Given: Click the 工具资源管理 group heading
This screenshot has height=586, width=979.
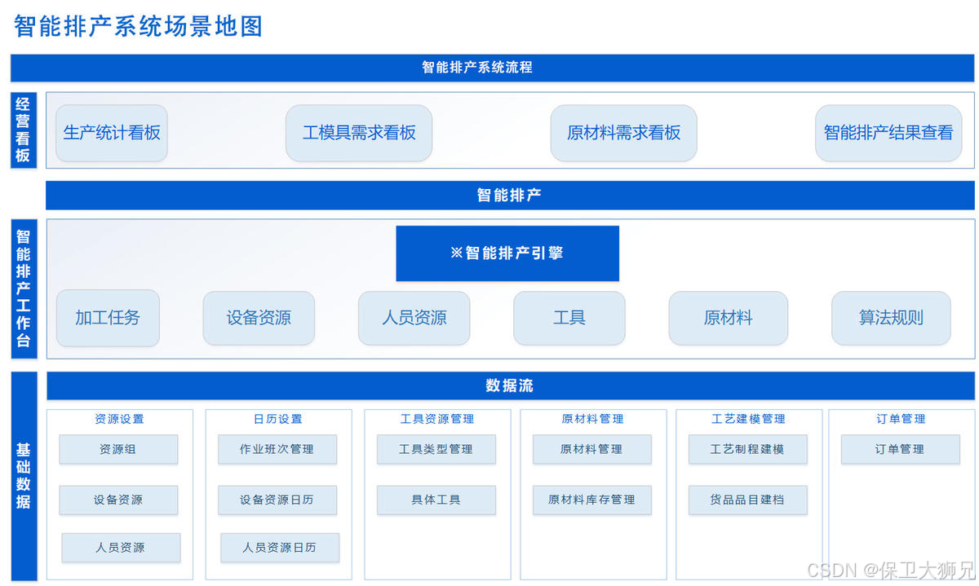Looking at the screenshot, I should click(x=437, y=419).
